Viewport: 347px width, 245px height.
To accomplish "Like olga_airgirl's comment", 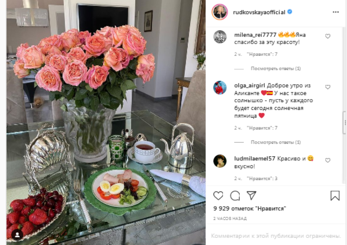I will [x=328, y=87].
